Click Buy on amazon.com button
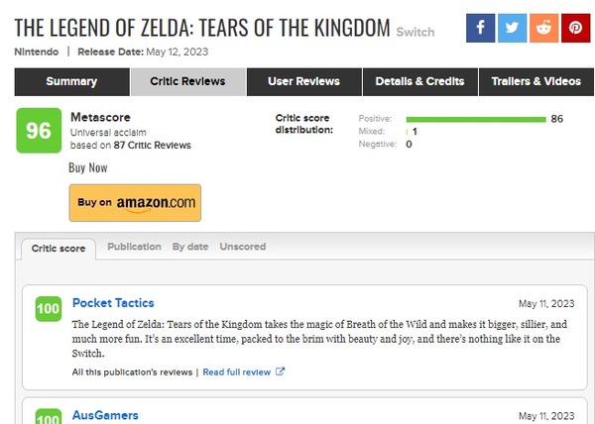 tap(135, 203)
